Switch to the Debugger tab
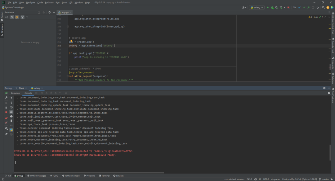Image resolution: width=335 pixels, height=181 pixels. 16,93
